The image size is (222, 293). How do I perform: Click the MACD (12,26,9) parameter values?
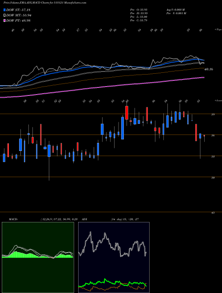(x=59, y=219)
